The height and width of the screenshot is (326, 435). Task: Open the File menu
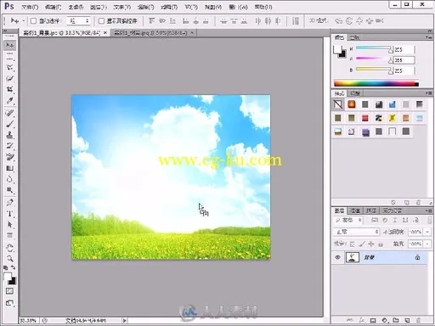point(30,7)
